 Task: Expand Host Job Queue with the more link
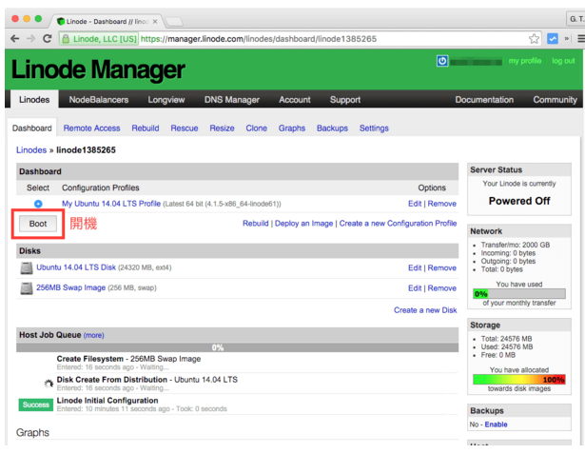point(93,335)
